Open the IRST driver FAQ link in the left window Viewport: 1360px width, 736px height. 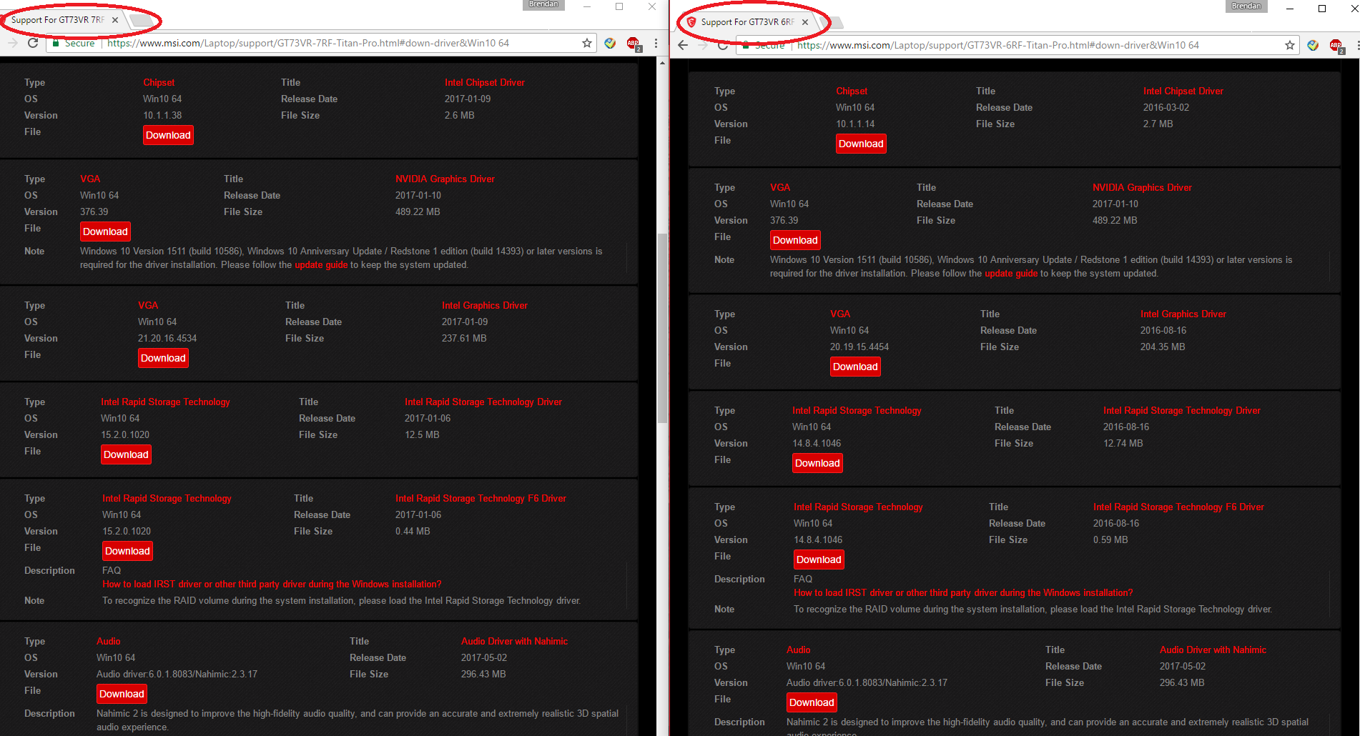272,585
